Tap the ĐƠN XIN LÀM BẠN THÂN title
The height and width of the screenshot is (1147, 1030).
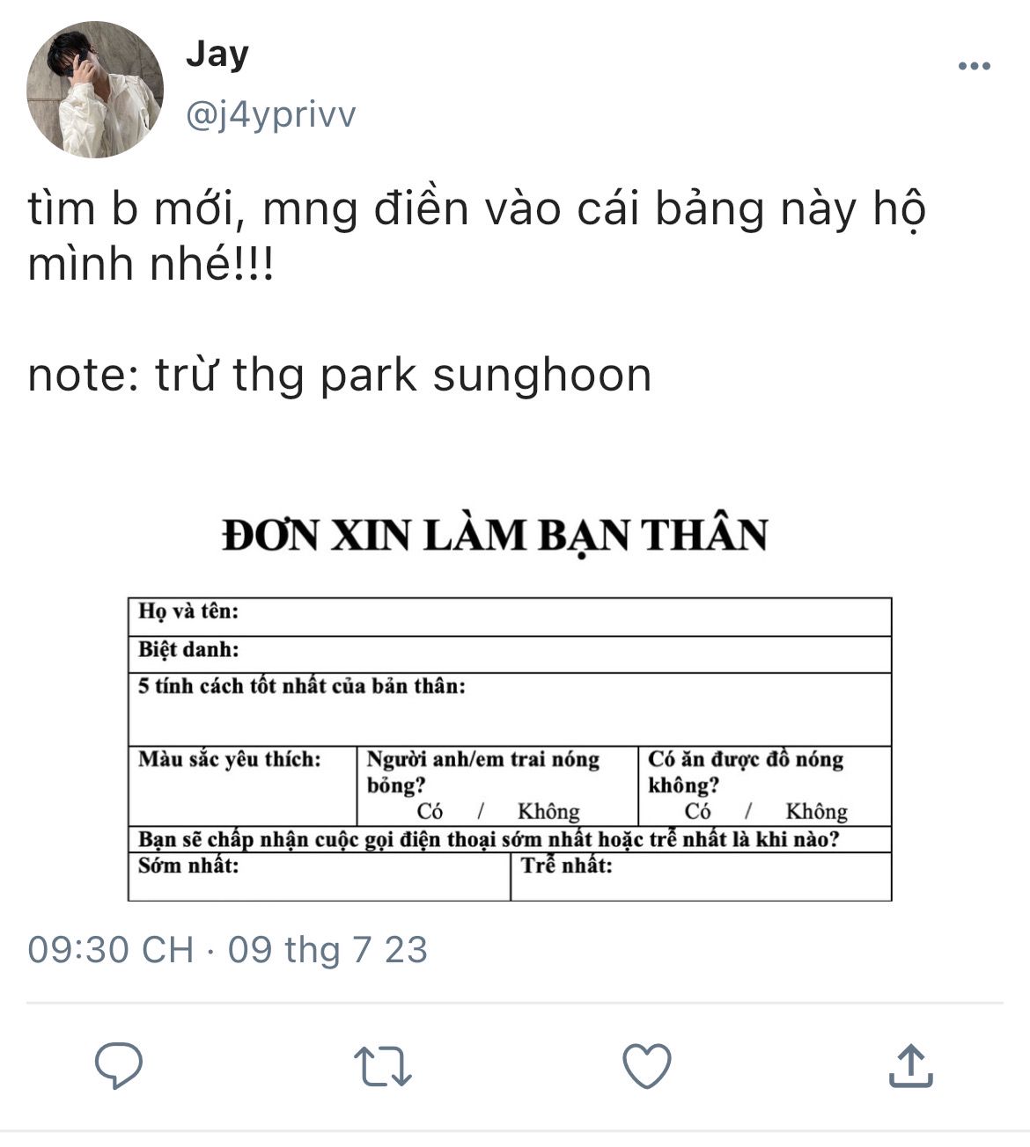495,535
